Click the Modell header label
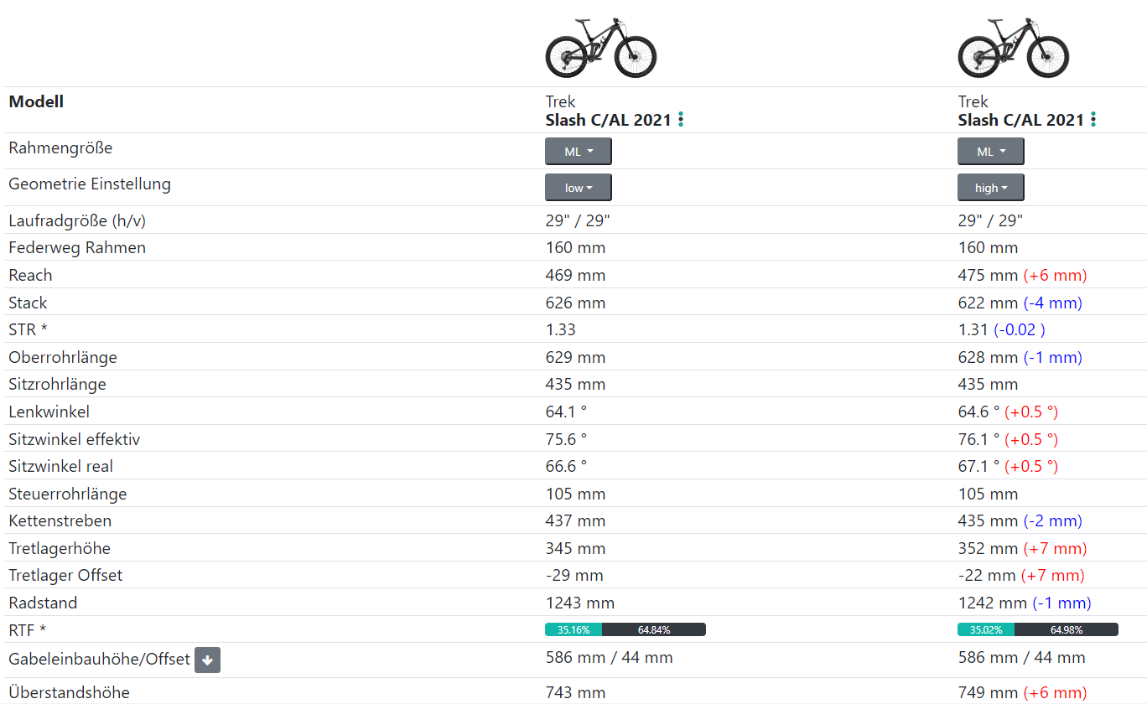The height and width of the screenshot is (704, 1147). pos(36,102)
